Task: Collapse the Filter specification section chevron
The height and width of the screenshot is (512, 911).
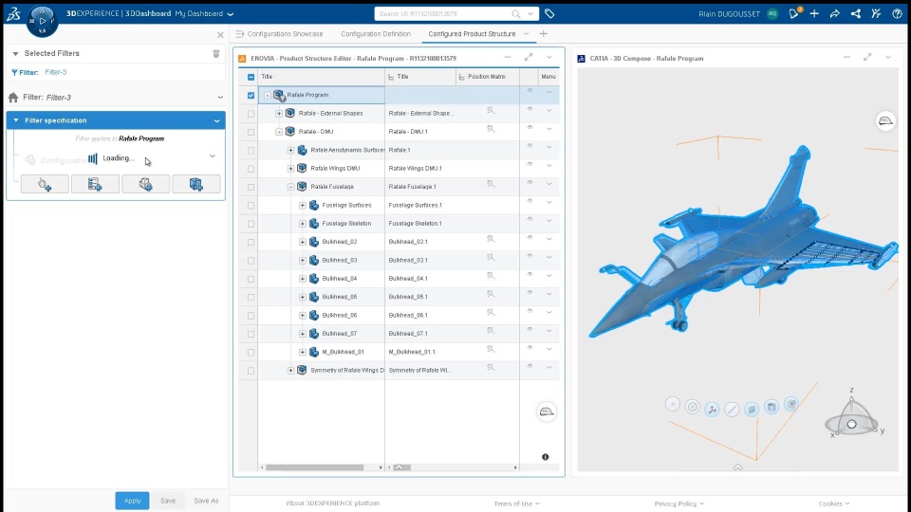Action: (x=216, y=120)
